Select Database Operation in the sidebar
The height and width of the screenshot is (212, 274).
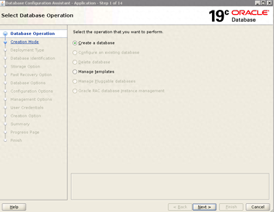pos(33,34)
